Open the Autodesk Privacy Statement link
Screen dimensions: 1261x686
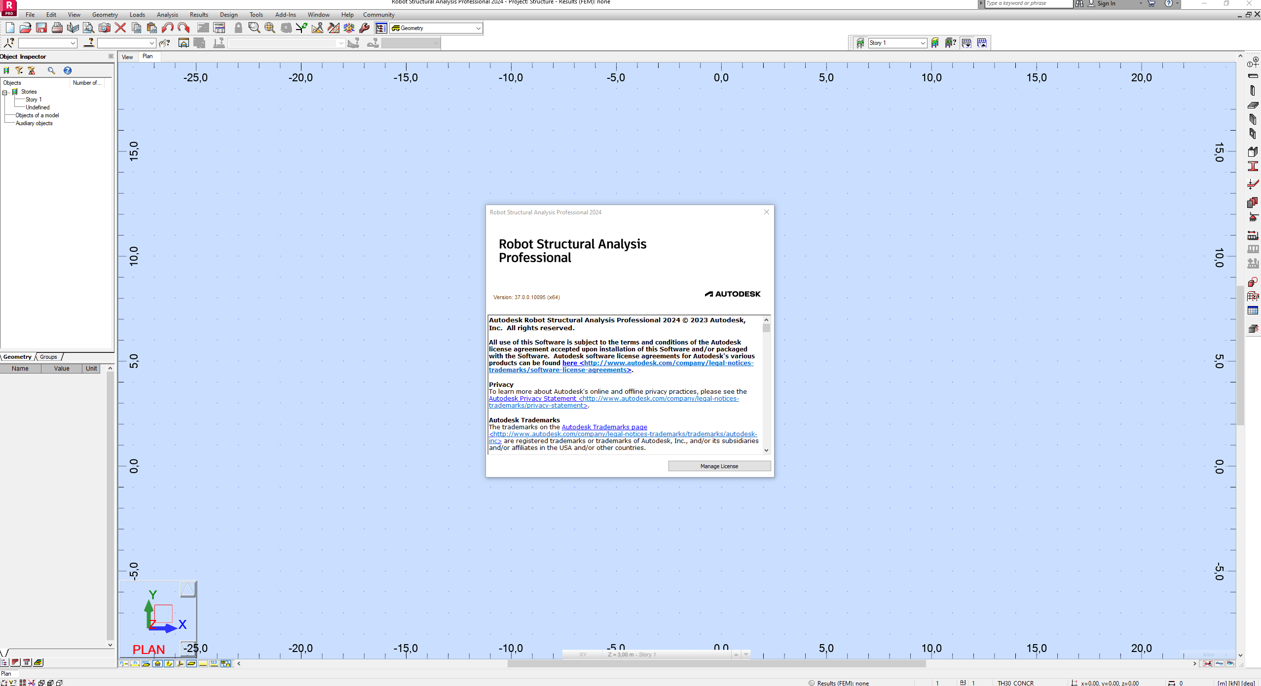tap(614, 402)
